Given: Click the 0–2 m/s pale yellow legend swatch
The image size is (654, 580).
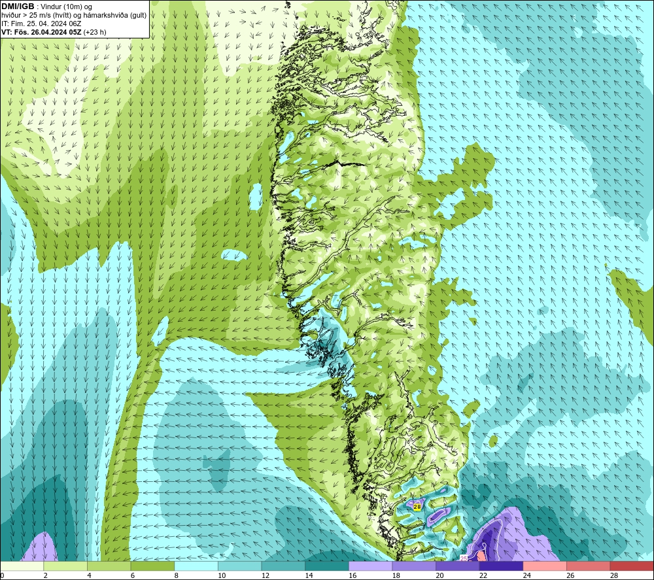Looking at the screenshot, I should 22,566.
